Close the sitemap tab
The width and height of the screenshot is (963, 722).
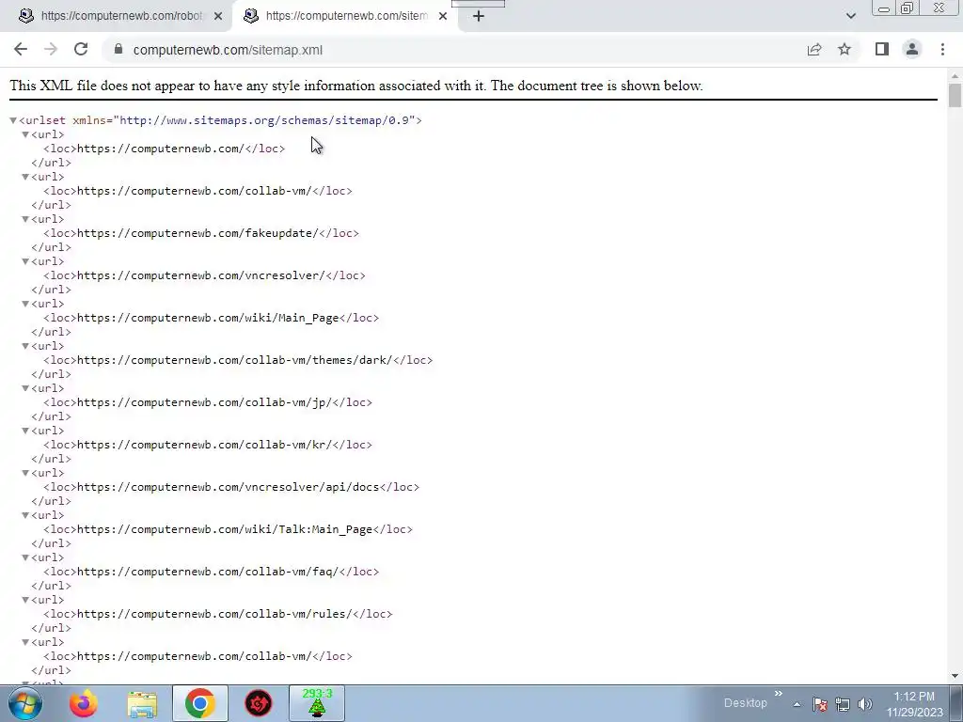(x=443, y=16)
